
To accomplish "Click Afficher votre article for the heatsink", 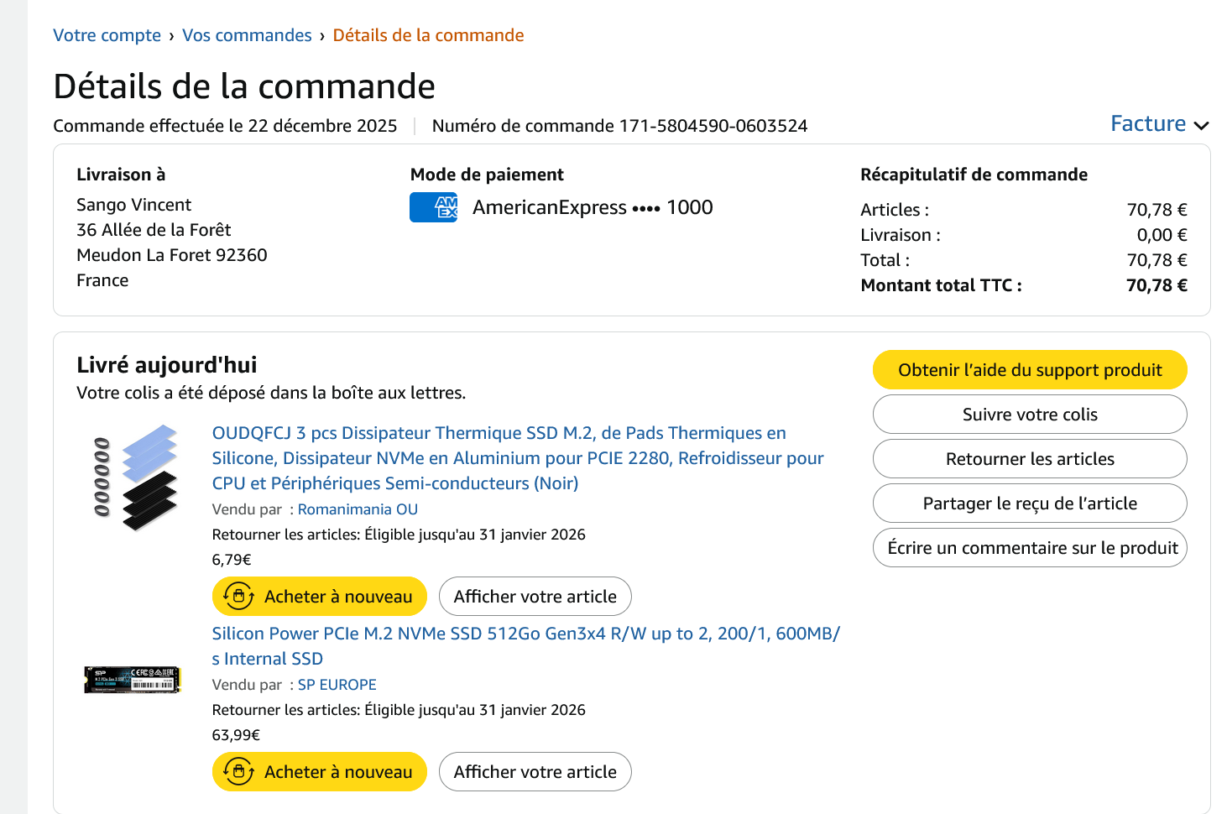I will [535, 597].
